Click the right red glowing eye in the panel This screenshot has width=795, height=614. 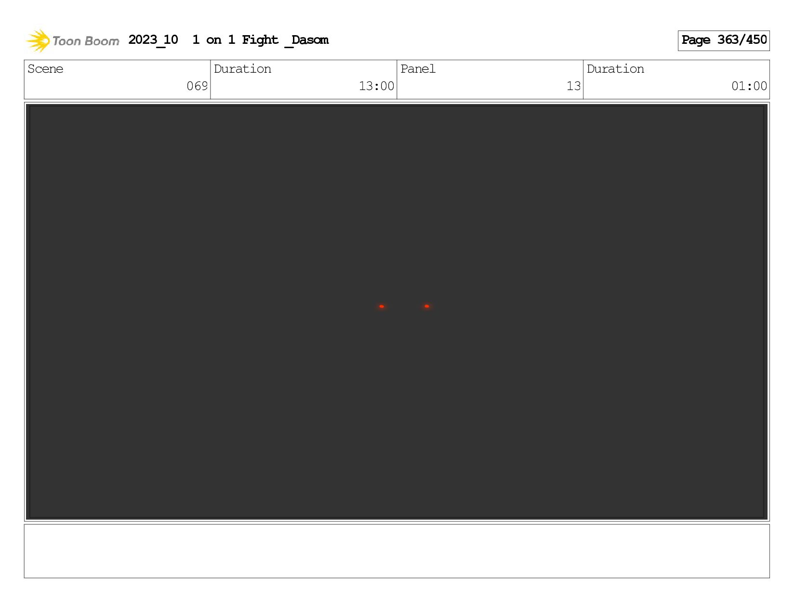click(427, 306)
